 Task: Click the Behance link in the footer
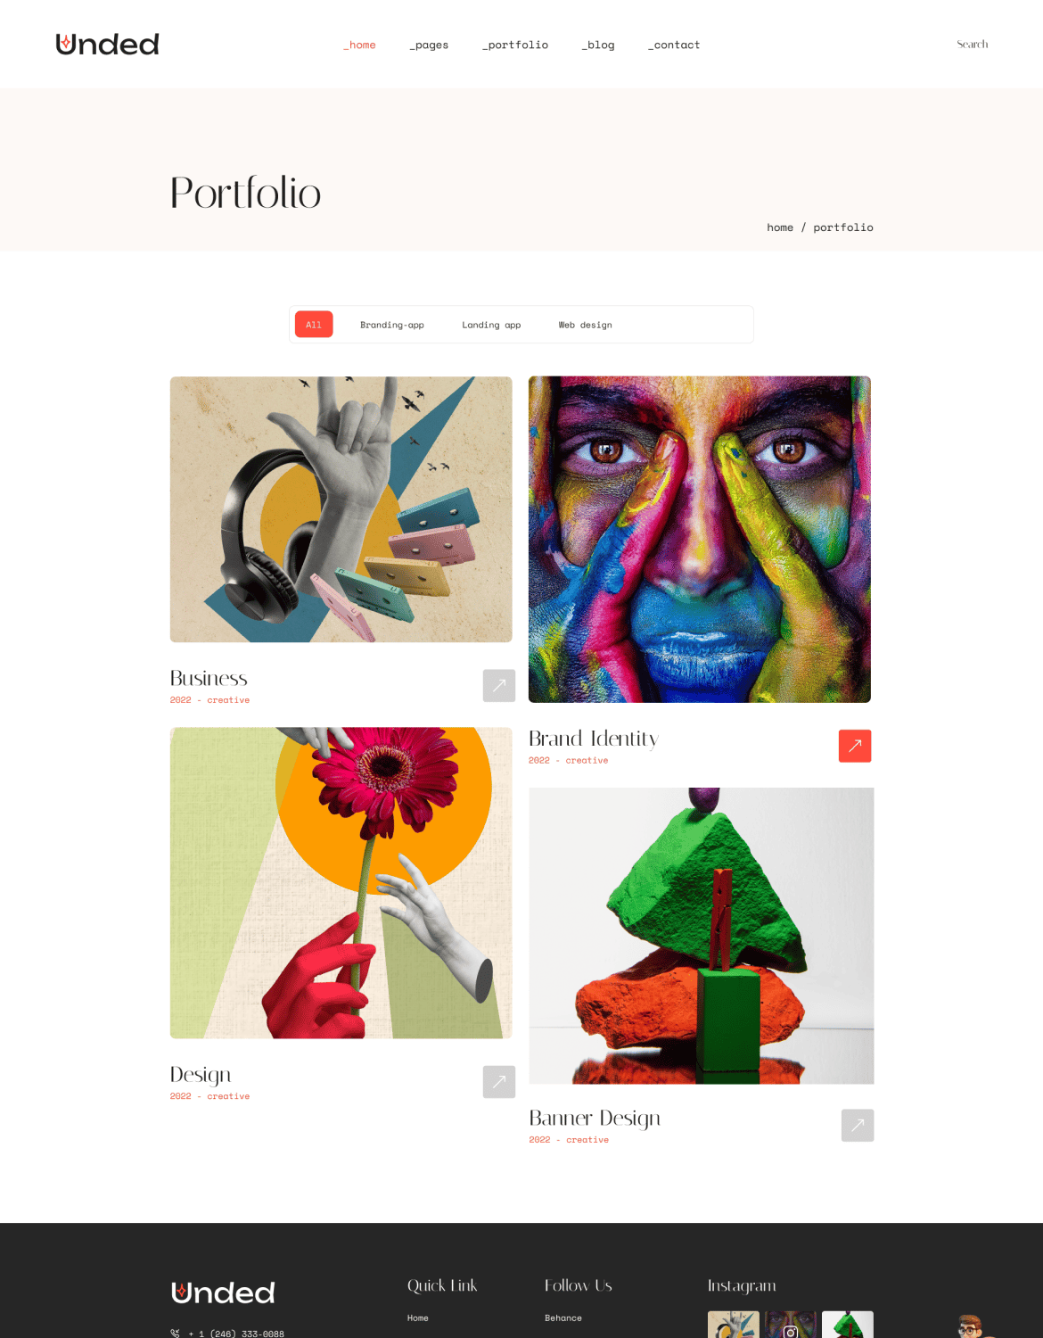point(563,1317)
